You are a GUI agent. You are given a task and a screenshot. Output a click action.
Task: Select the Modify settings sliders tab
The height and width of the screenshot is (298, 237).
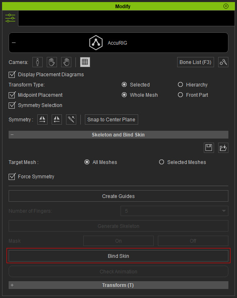(x=10, y=18)
